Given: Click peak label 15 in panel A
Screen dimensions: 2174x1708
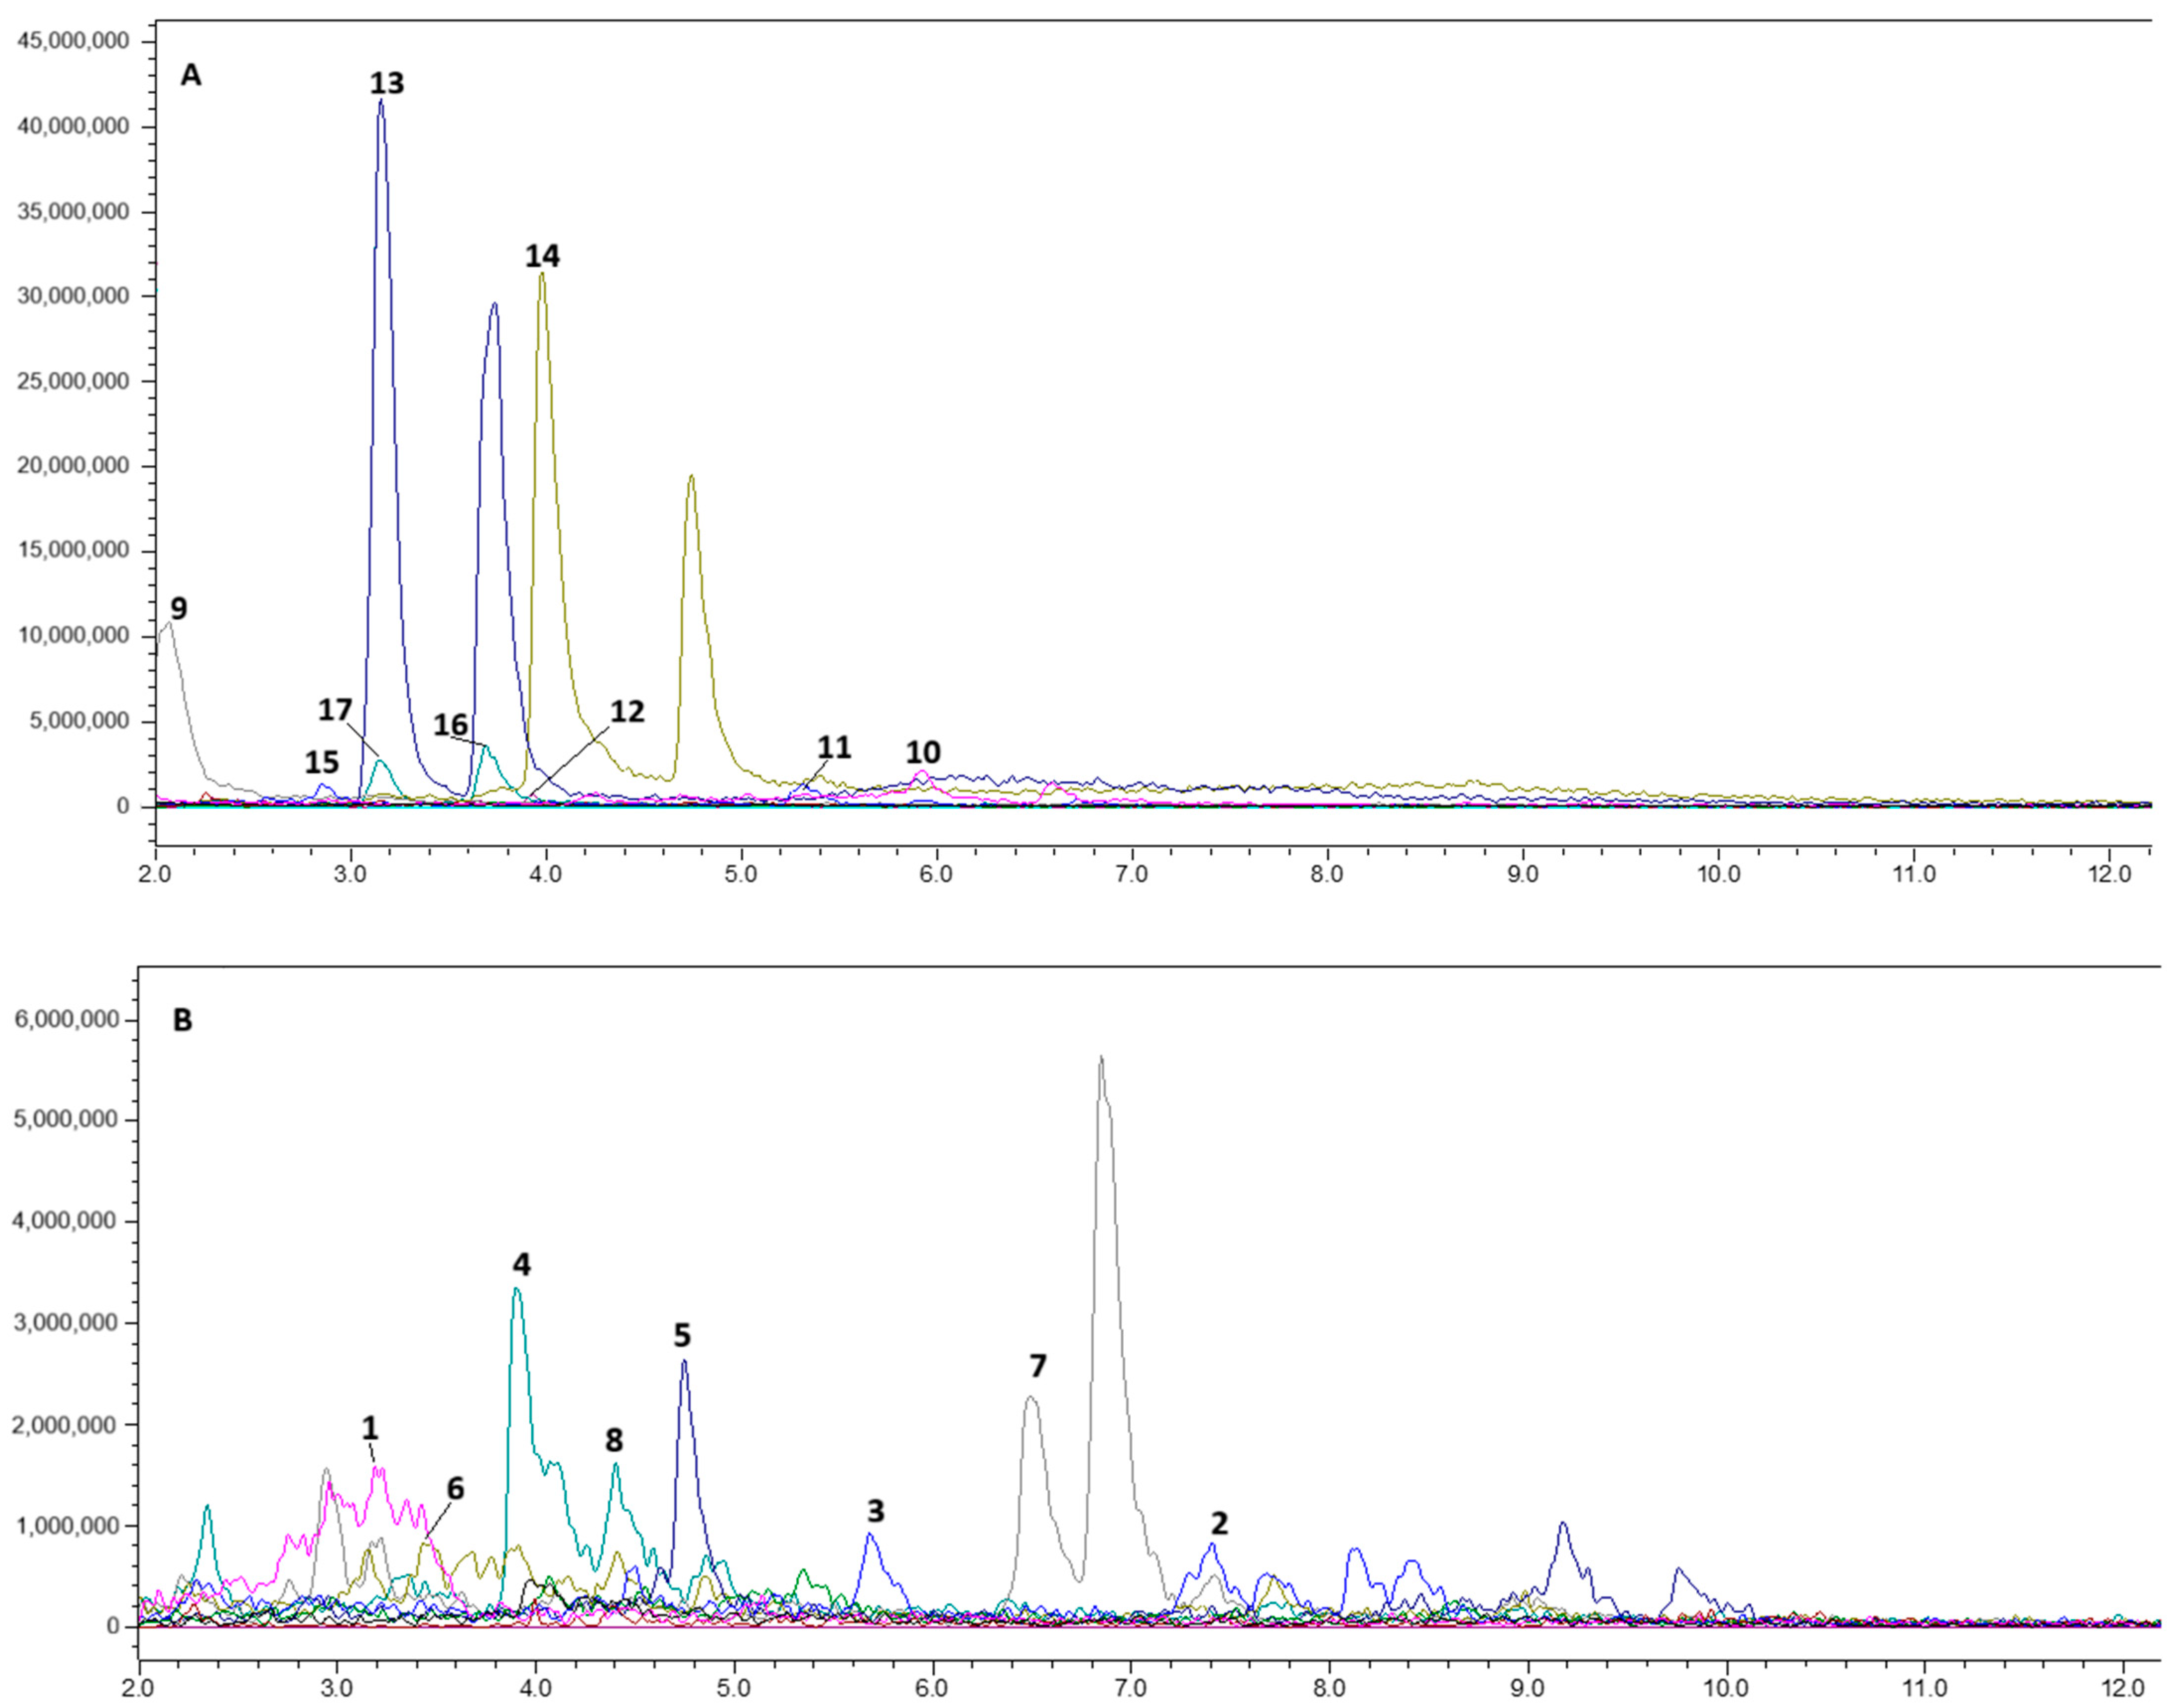Looking at the screenshot, I should (x=321, y=763).
